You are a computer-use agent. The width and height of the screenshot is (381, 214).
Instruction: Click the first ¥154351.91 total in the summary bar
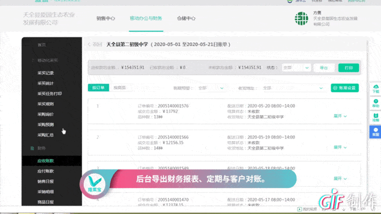point(133,68)
